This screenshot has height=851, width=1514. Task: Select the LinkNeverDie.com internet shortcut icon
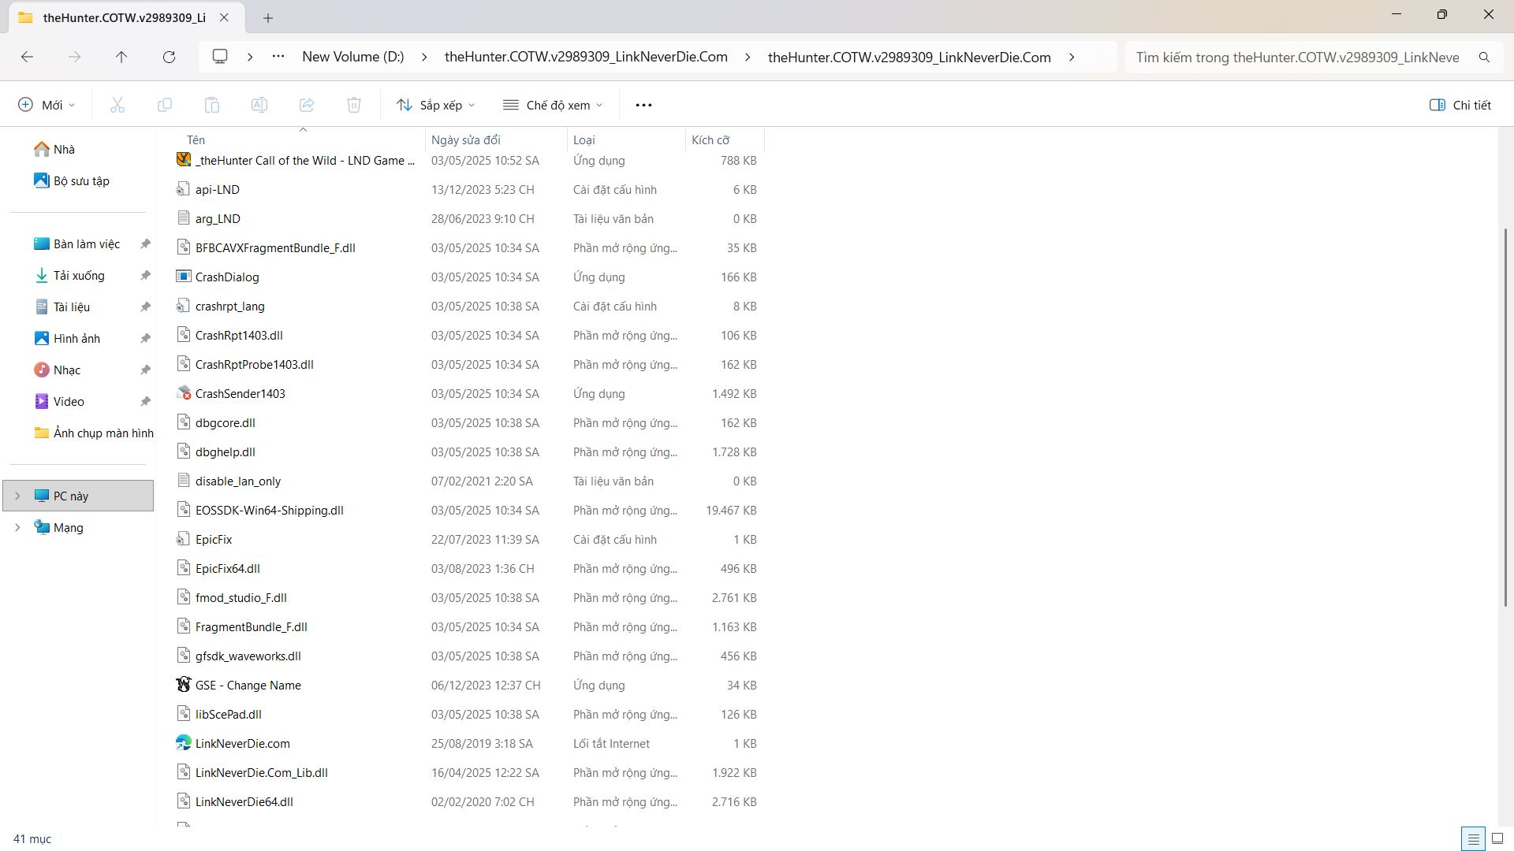184,743
